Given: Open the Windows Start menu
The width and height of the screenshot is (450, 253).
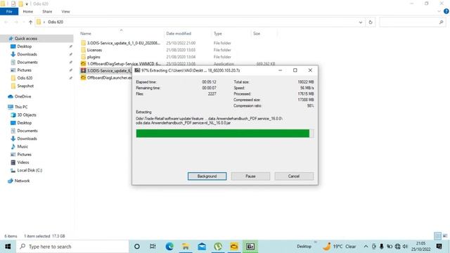Looking at the screenshot, I should point(8,247).
